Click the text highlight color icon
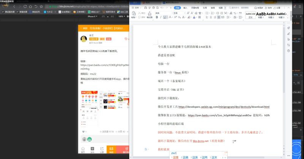Viewport: 304px width, 159px height. (x=189, y=17)
